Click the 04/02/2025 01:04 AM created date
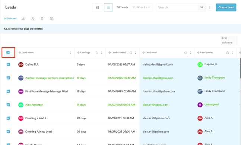241x145 pixels. pos(121,105)
